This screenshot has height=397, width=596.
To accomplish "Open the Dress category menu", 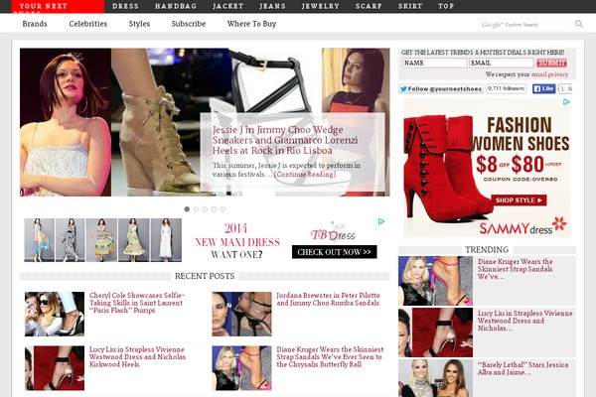I will click(125, 6).
